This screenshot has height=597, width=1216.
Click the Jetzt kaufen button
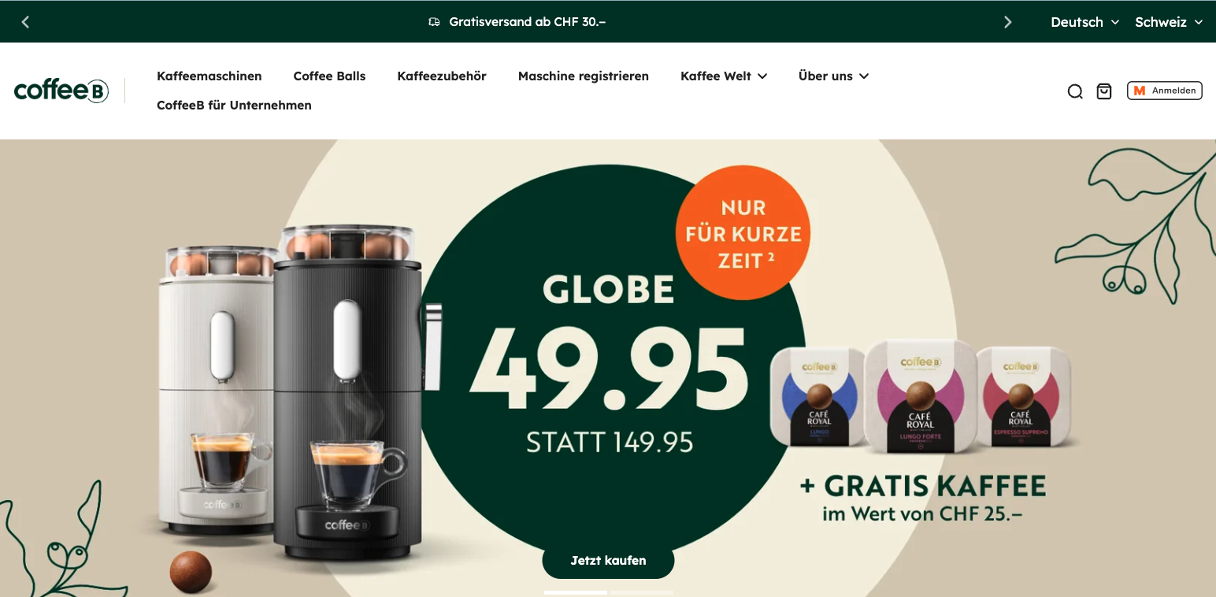coord(608,561)
